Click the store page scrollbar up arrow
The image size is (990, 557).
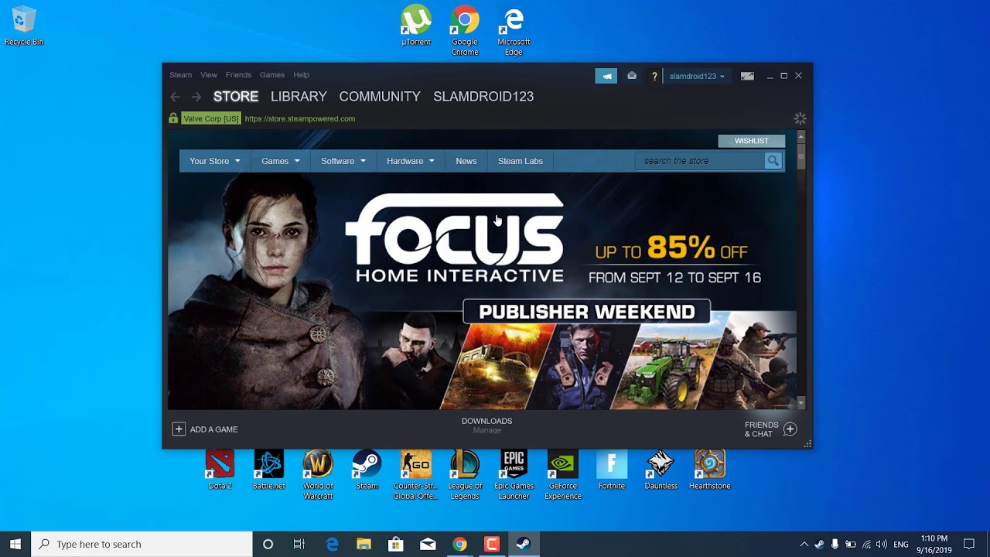tap(801, 135)
